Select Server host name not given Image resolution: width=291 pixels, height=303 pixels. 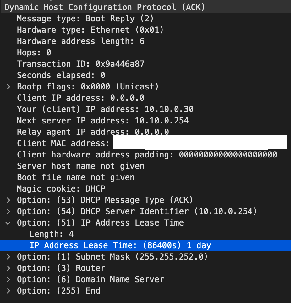pyautogui.click(x=81, y=166)
